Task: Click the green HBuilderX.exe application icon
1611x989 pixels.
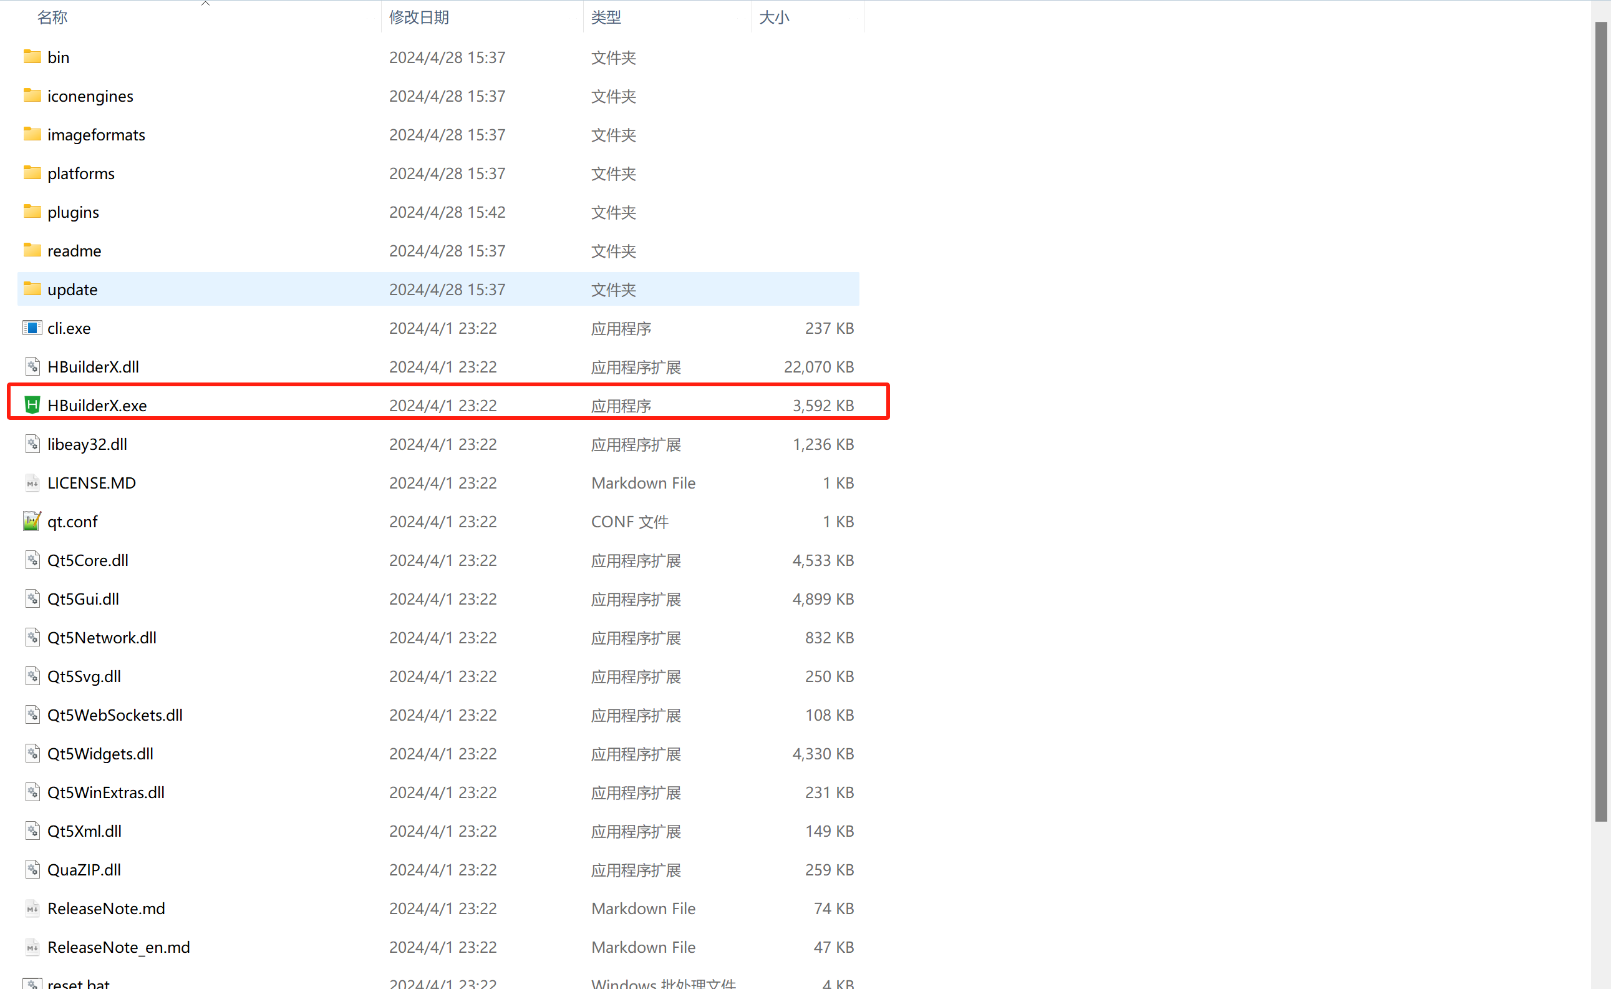Action: click(32, 405)
